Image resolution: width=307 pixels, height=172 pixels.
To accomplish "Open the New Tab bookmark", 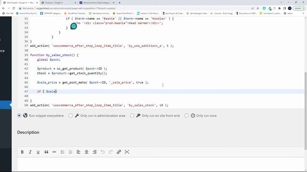I will (x=8, y=13).
